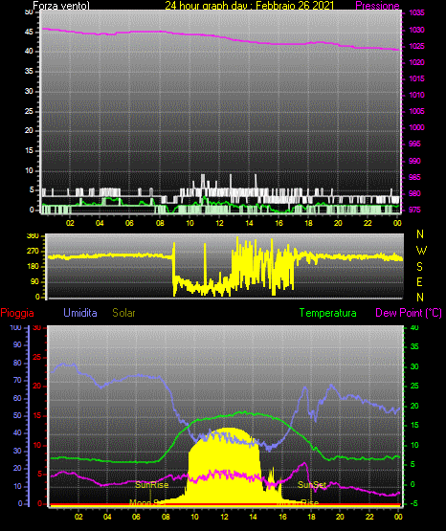Click the 'Forza vento' wind force title
This screenshot has height=531, width=446.
tap(61, 6)
